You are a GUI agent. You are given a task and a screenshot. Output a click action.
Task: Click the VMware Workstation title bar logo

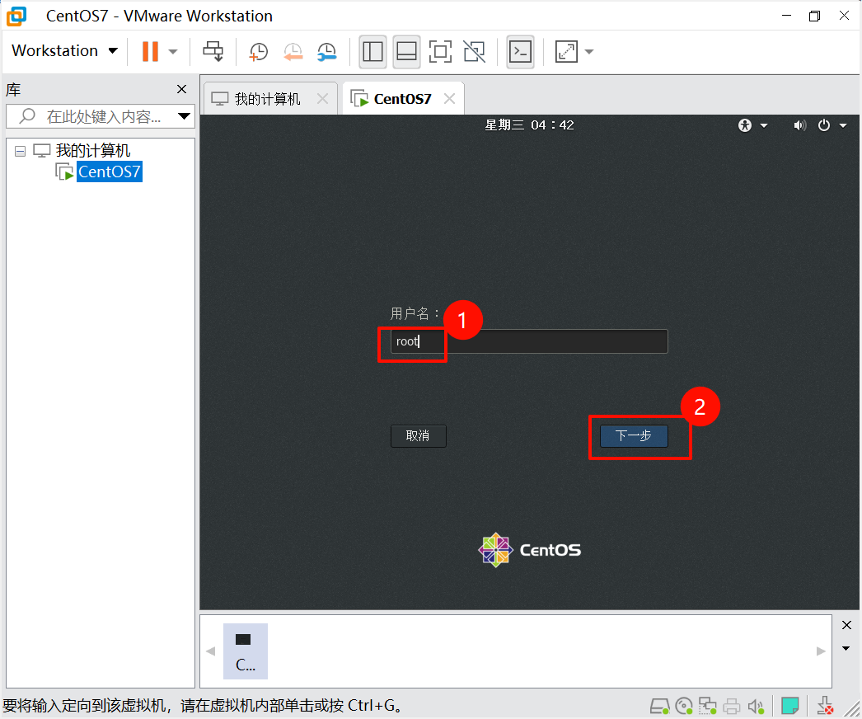click(16, 16)
